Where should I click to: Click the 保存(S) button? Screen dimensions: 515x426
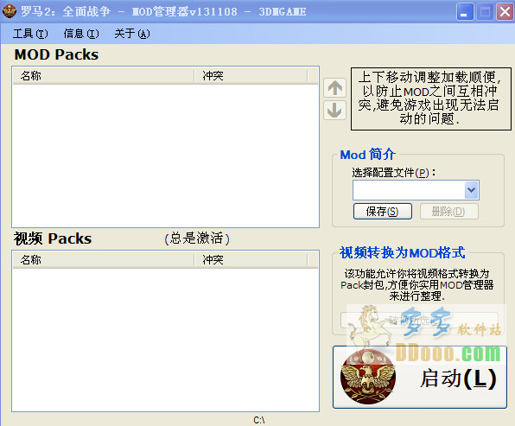382,211
